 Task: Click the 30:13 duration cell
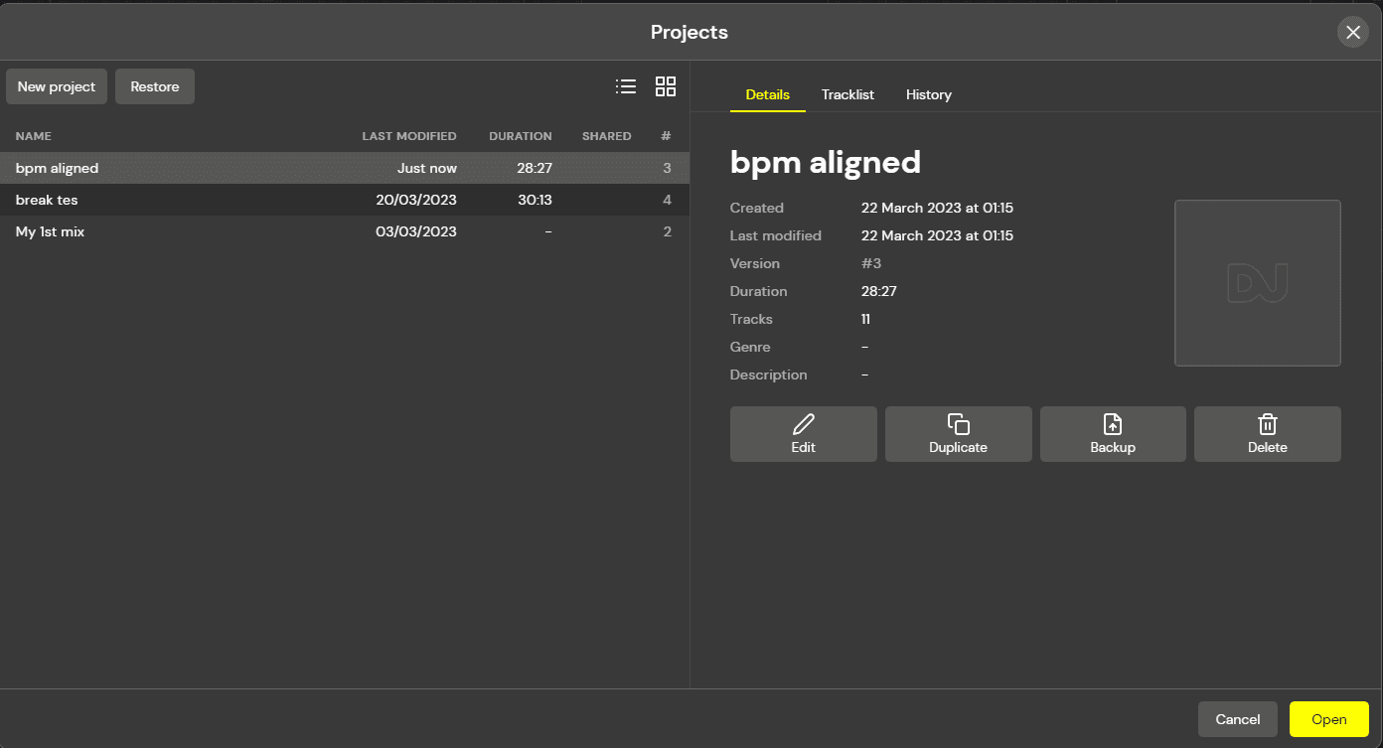point(535,200)
